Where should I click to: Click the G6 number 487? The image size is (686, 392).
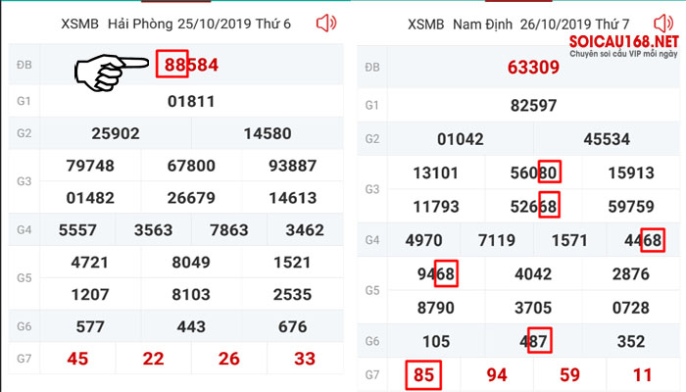pyautogui.click(x=533, y=341)
